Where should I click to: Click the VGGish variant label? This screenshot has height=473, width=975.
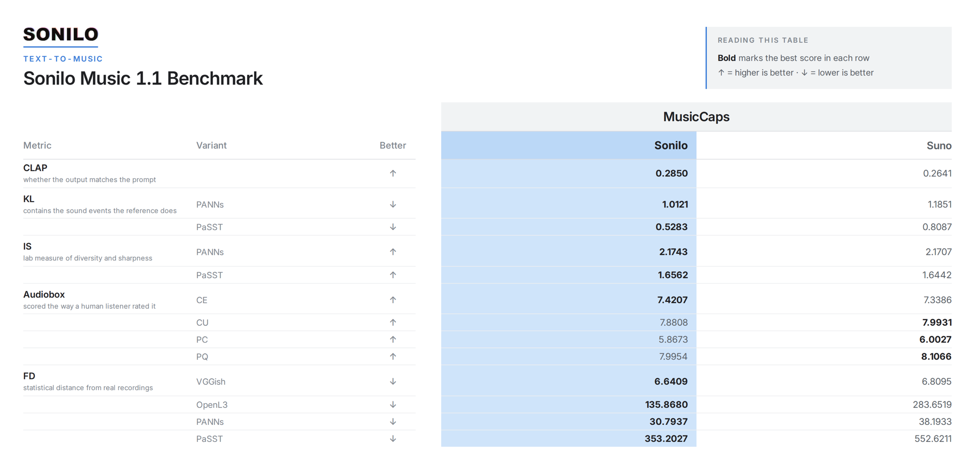coord(211,381)
